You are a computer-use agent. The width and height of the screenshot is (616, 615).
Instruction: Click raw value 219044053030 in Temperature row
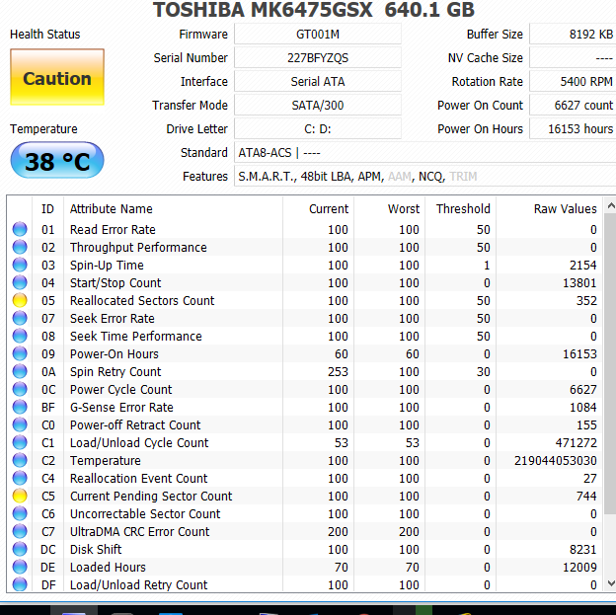click(556, 461)
